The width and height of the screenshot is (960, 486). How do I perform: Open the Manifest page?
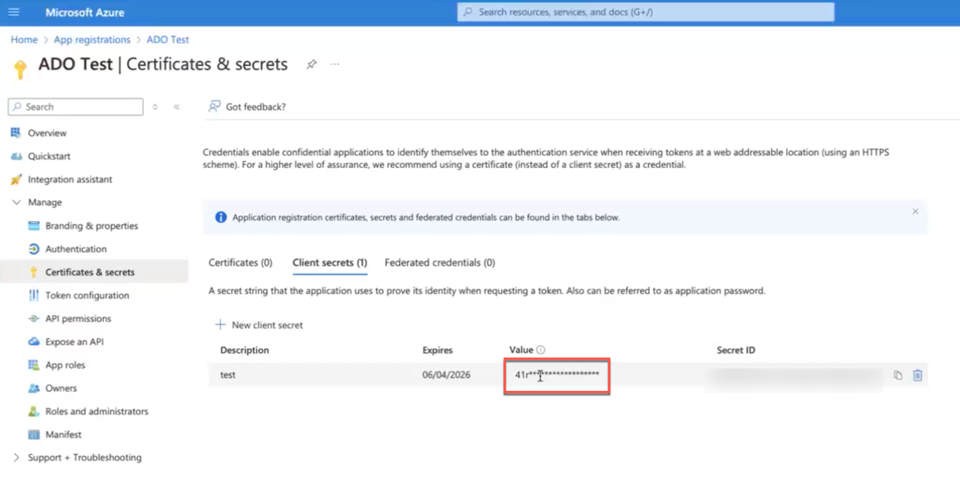tap(63, 435)
